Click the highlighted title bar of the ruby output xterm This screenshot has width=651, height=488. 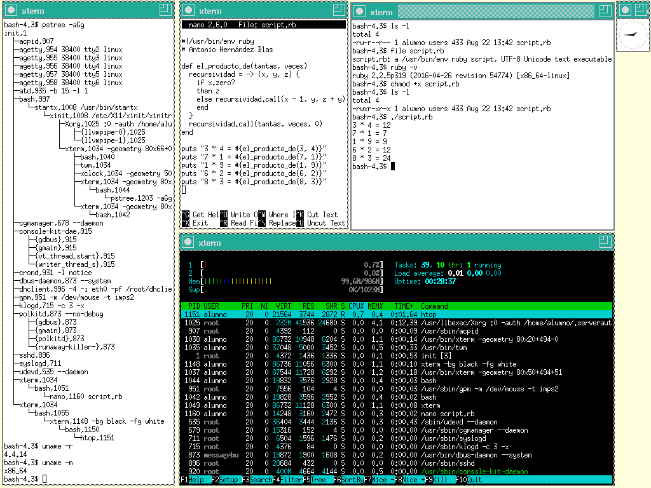coord(496,11)
